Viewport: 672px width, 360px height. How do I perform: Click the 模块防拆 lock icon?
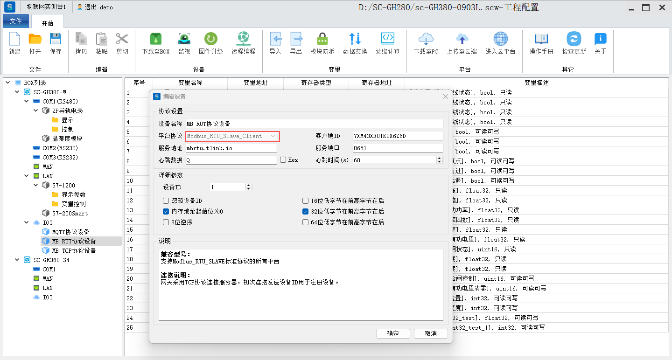point(322,43)
